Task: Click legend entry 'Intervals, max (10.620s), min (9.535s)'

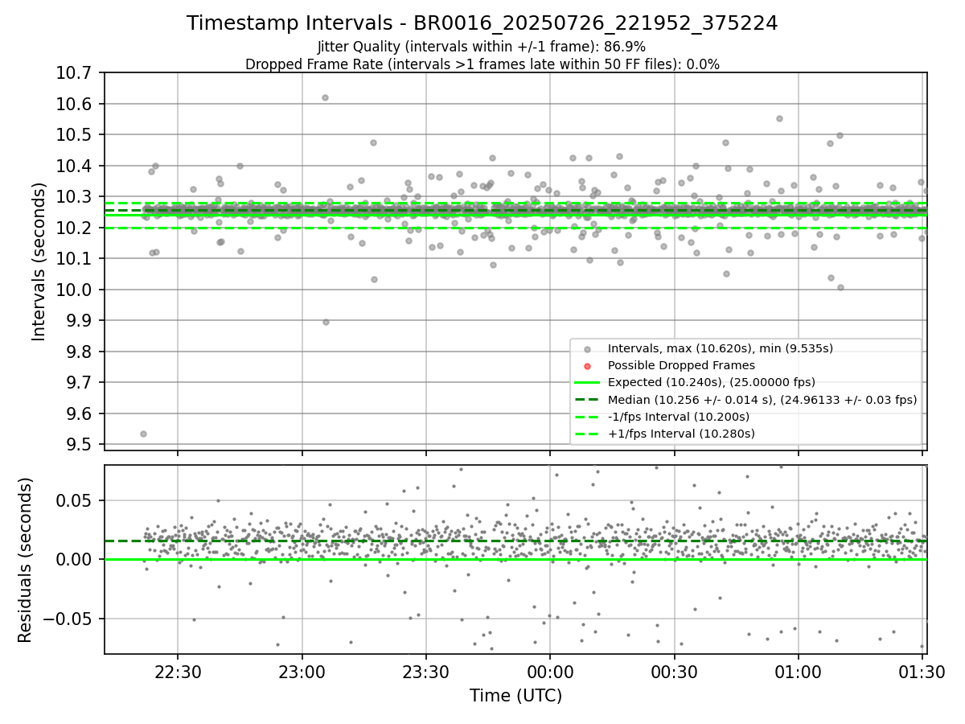Action: click(x=721, y=348)
